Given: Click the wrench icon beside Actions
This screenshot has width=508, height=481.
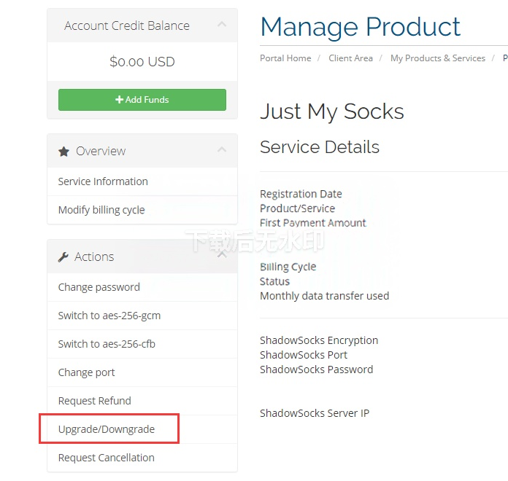Looking at the screenshot, I should click(64, 257).
